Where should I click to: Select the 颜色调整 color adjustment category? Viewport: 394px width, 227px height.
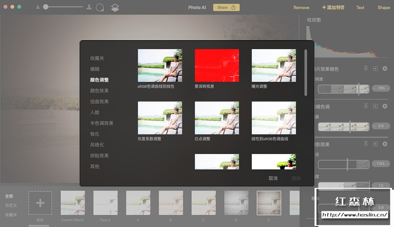[100, 80]
